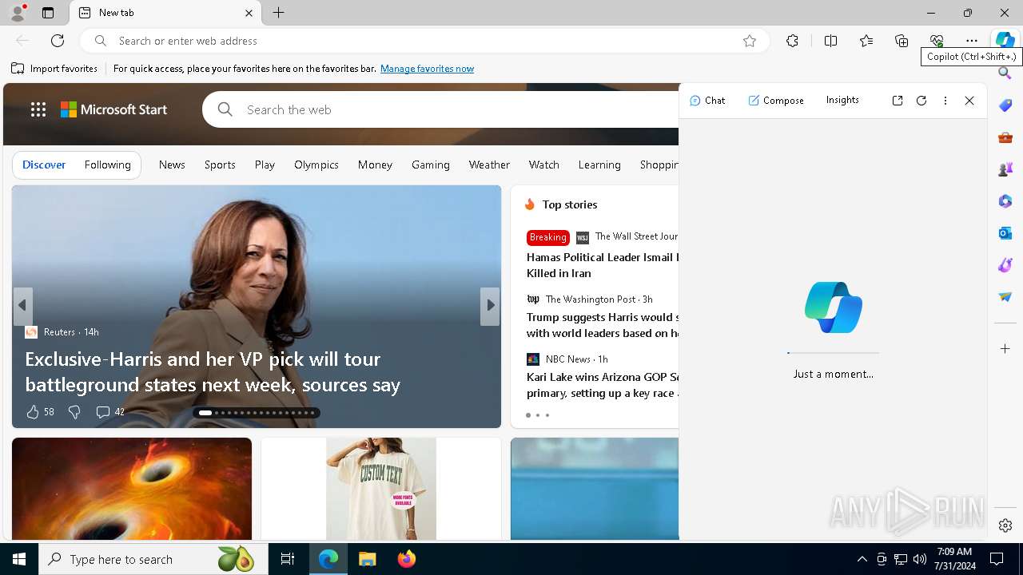Switch to Copilot Insights tab

pyautogui.click(x=842, y=100)
